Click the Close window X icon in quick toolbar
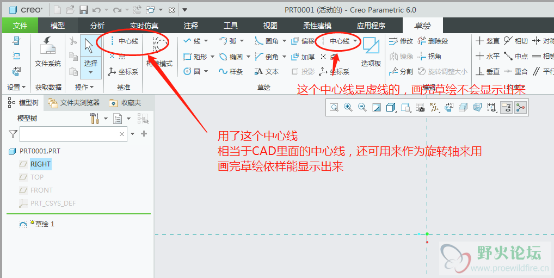Screen dimensions: 554x278 [x=171, y=10]
